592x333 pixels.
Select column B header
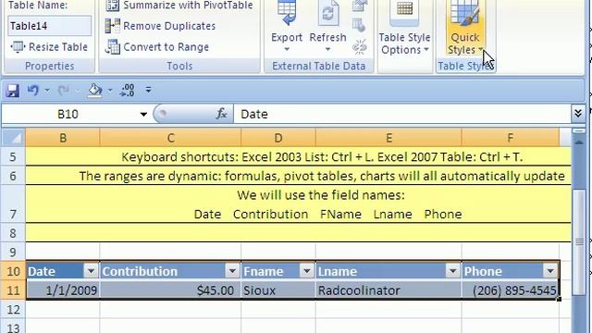(63, 138)
